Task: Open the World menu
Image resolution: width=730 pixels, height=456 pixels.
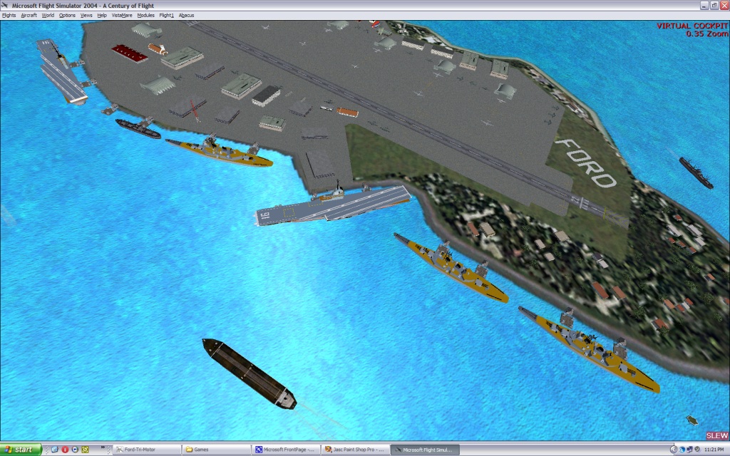Action: (x=48, y=15)
